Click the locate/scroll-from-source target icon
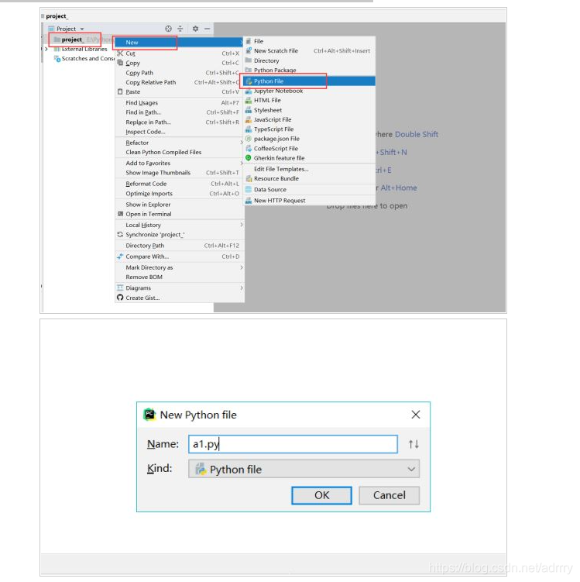 pyautogui.click(x=168, y=29)
